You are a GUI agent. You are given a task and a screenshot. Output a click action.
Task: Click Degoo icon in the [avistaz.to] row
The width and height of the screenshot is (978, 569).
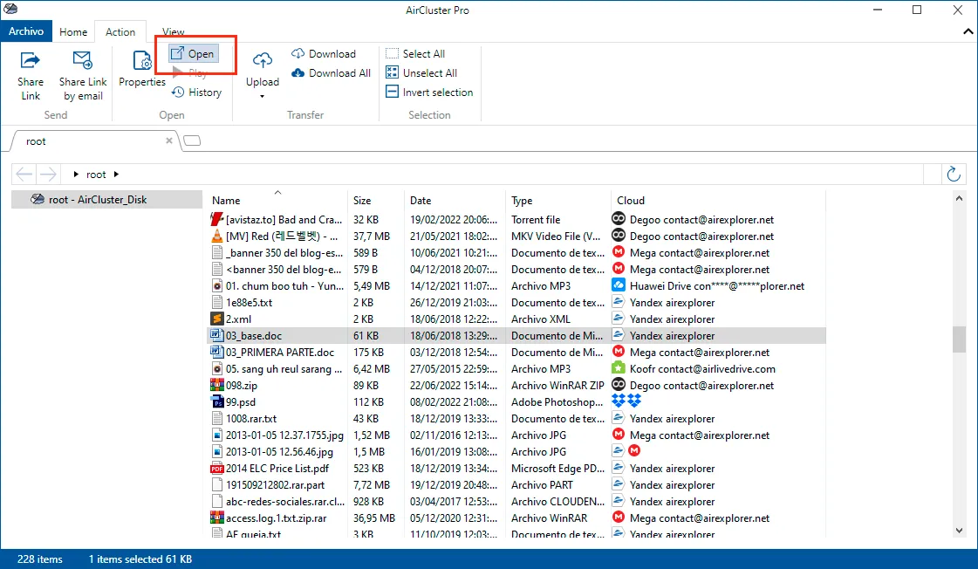[x=618, y=219]
